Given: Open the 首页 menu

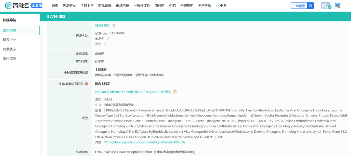Looking at the screenshot, I should coord(55,6).
